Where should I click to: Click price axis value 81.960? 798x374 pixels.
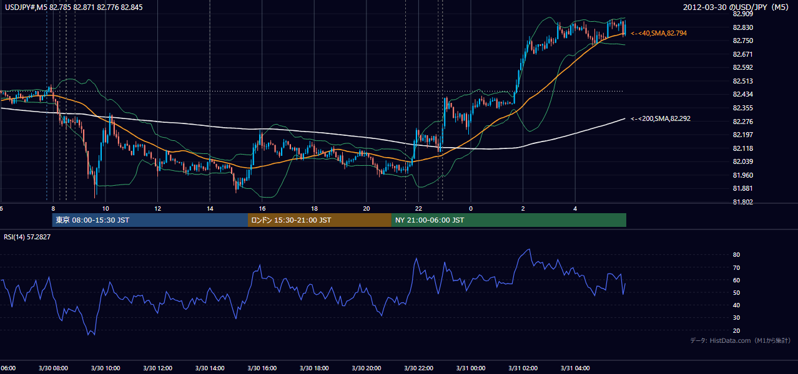click(x=742, y=175)
